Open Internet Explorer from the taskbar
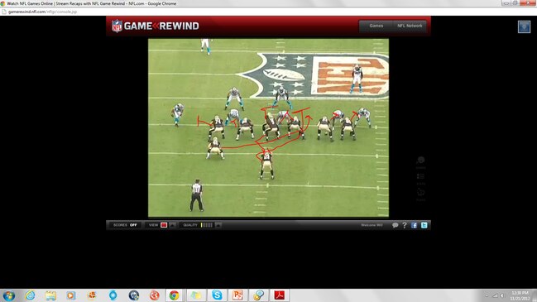537x302 pixels. click(30, 295)
